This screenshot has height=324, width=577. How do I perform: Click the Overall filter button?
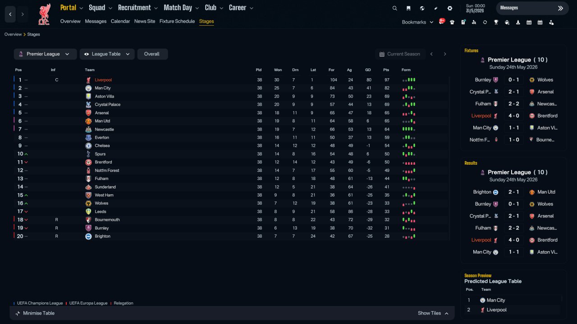tap(152, 54)
